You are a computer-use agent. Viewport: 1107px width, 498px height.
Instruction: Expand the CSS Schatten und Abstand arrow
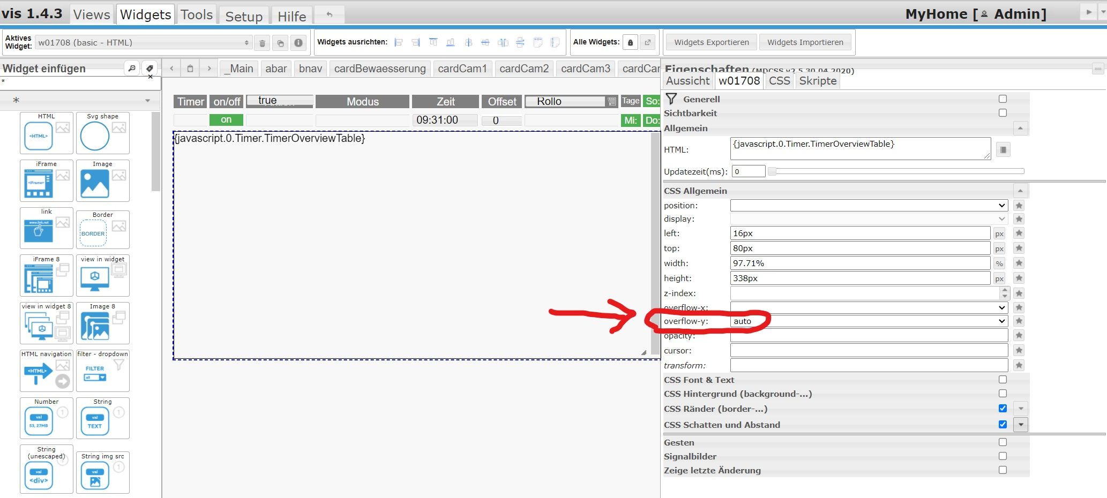[1021, 425]
